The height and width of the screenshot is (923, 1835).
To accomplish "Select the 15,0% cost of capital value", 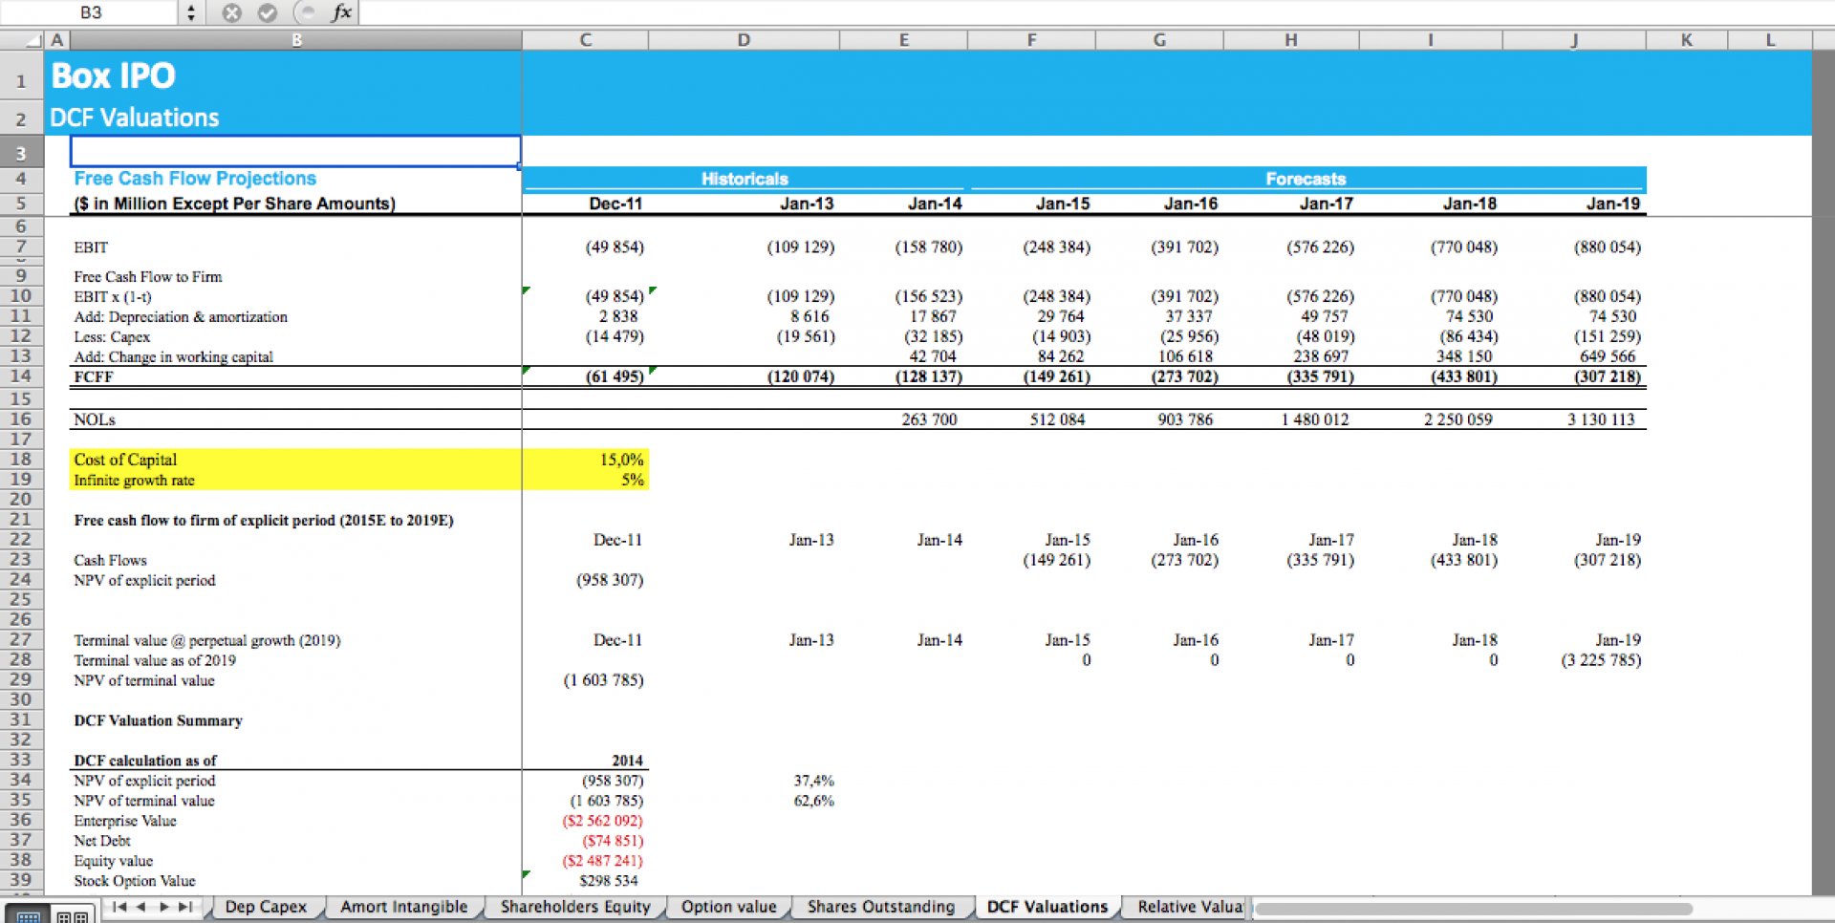I will click(621, 460).
